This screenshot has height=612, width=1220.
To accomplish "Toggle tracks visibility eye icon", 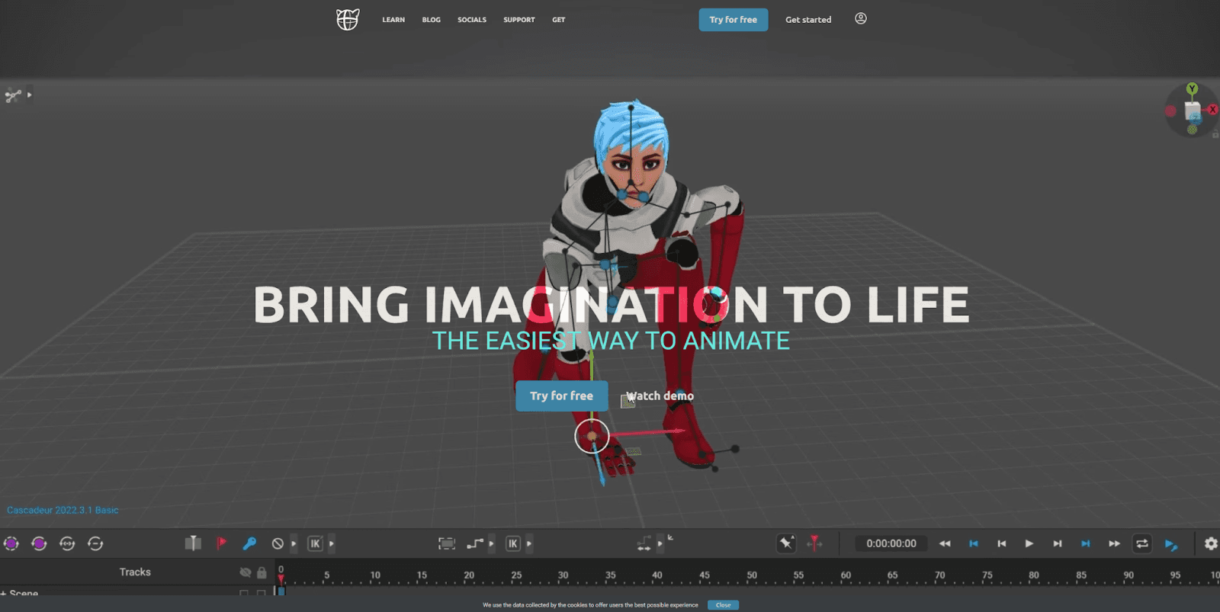I will [x=246, y=572].
